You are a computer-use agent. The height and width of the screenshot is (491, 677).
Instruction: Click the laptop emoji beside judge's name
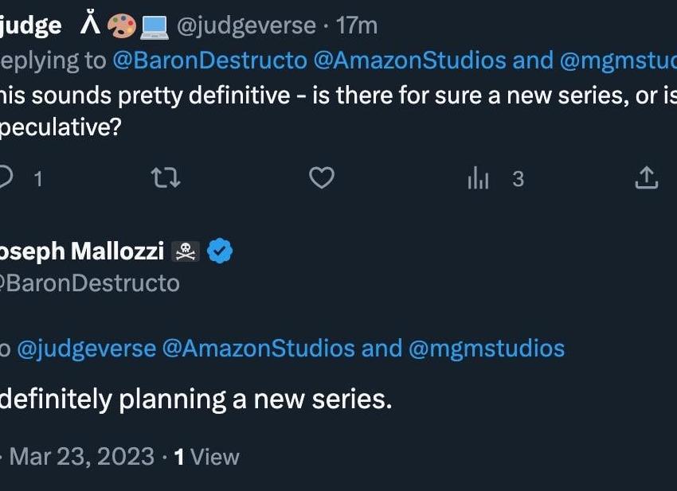coord(154,26)
